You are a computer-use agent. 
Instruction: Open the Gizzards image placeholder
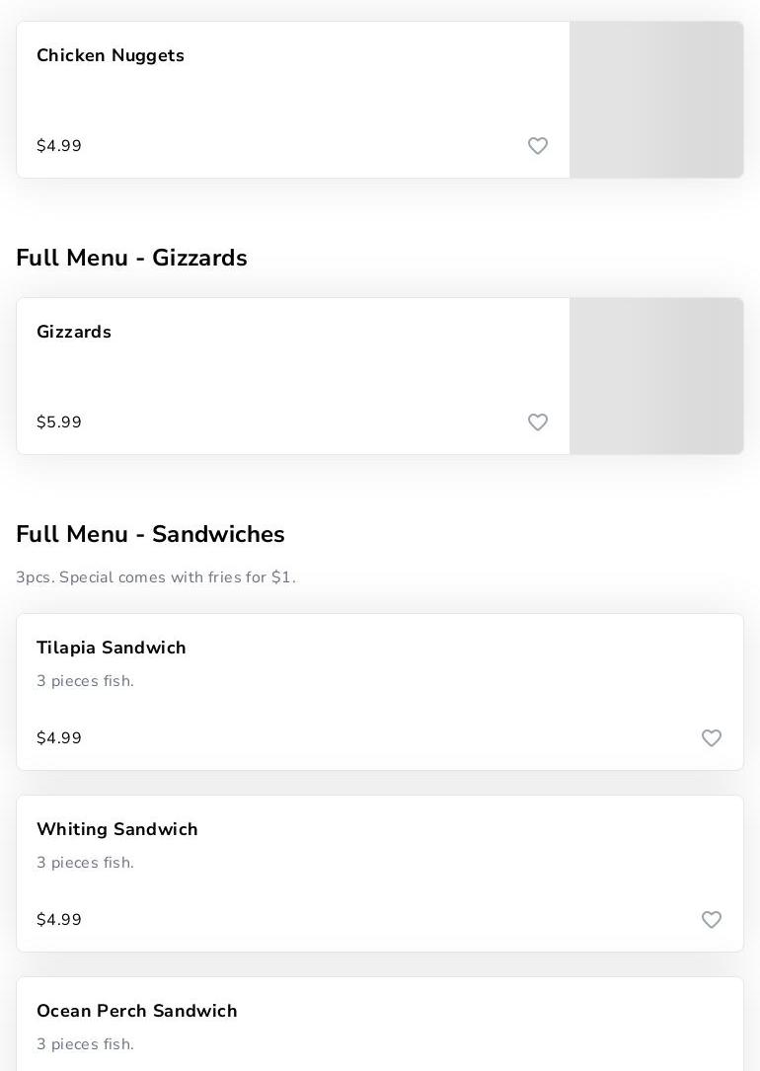pos(656,376)
